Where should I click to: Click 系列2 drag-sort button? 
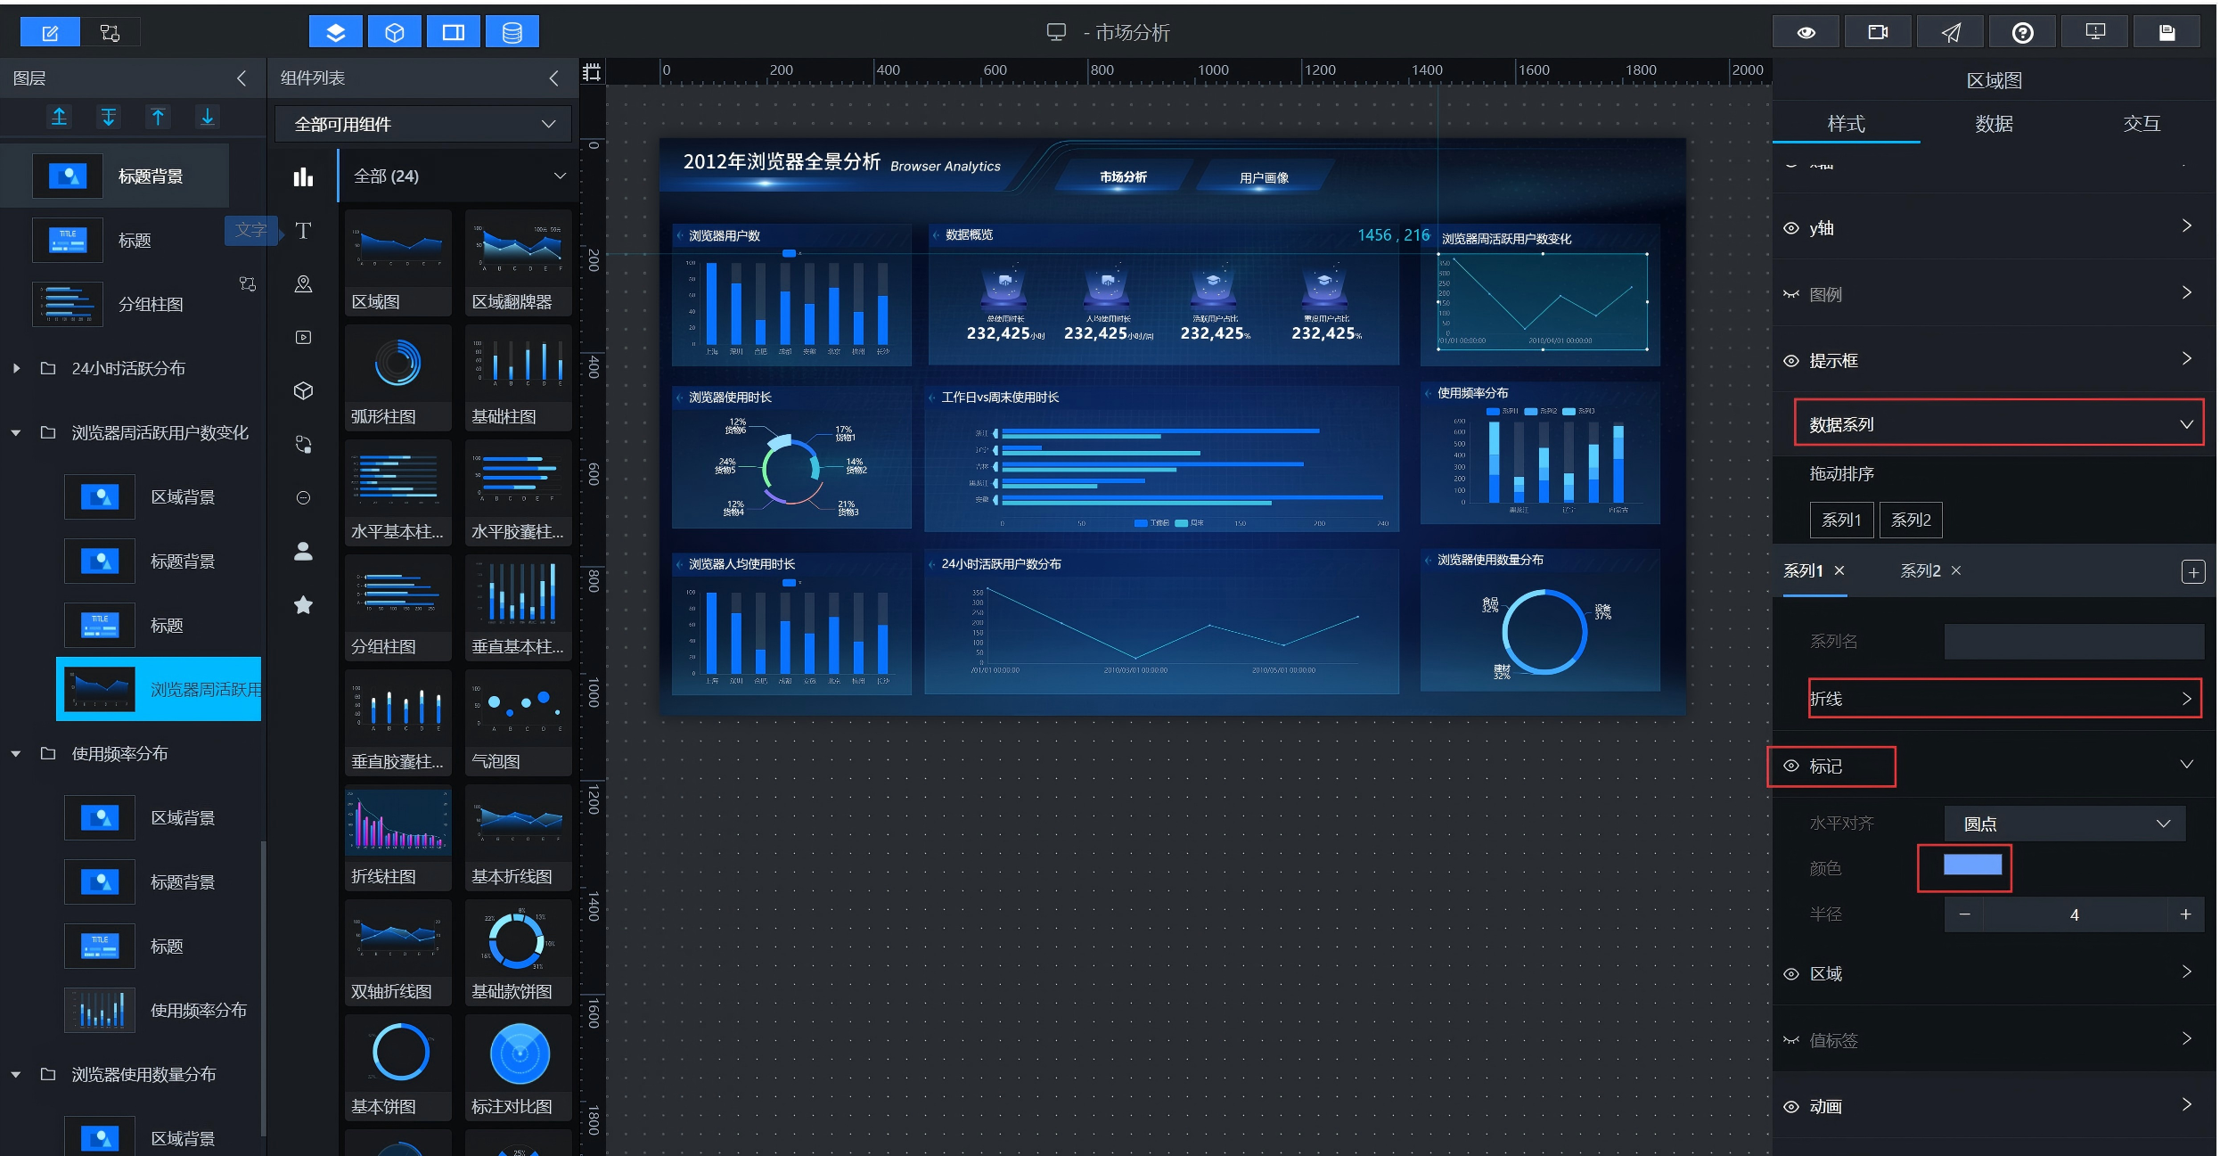click(1911, 520)
